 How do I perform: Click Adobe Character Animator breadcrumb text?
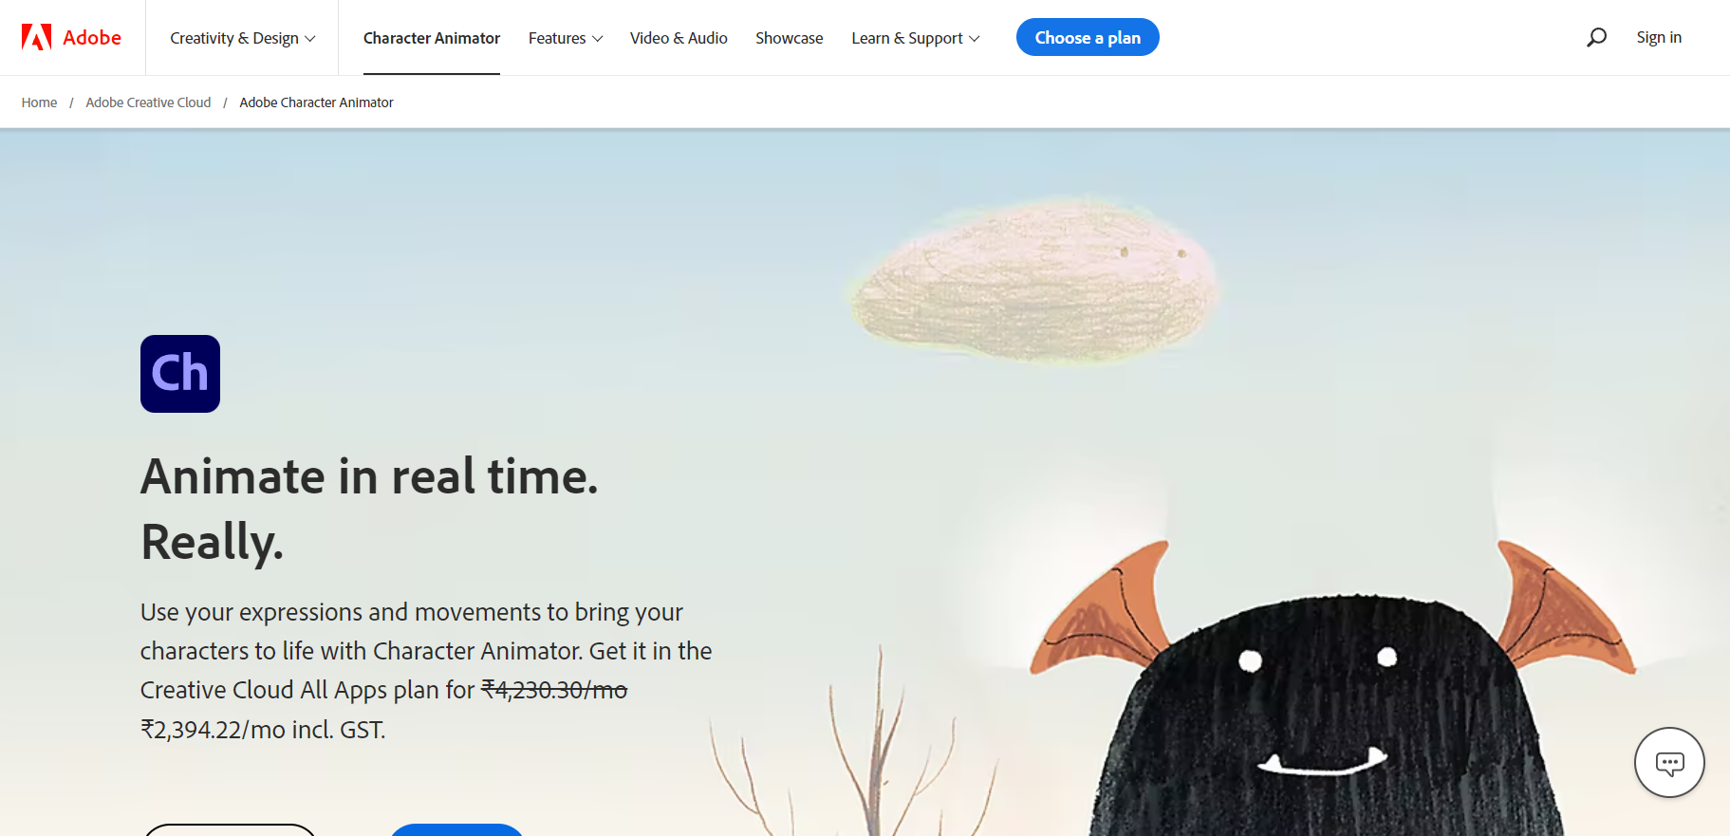click(316, 102)
